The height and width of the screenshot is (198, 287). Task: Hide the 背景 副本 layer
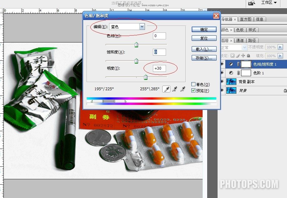[x=222, y=82]
